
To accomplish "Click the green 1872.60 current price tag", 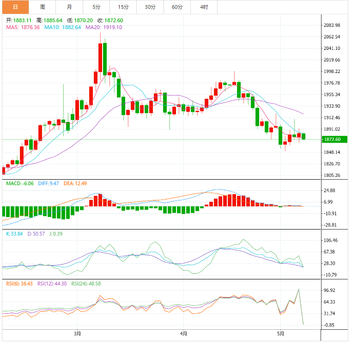I will point(332,139).
